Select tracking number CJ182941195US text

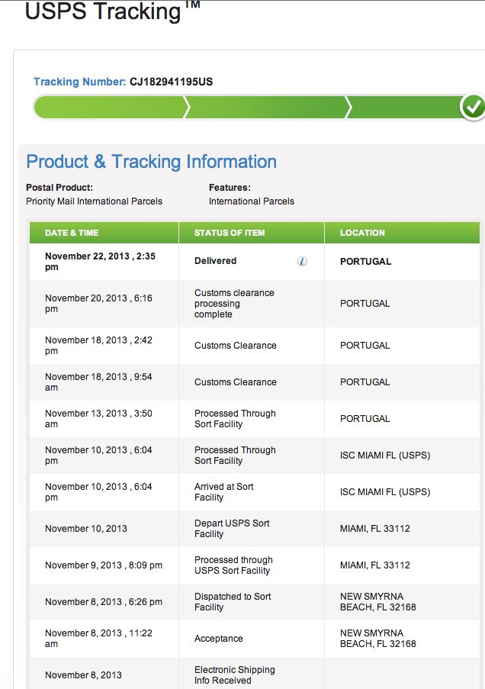[x=171, y=82]
